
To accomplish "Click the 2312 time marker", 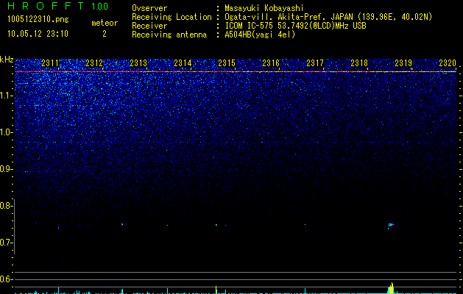I will tap(94, 63).
